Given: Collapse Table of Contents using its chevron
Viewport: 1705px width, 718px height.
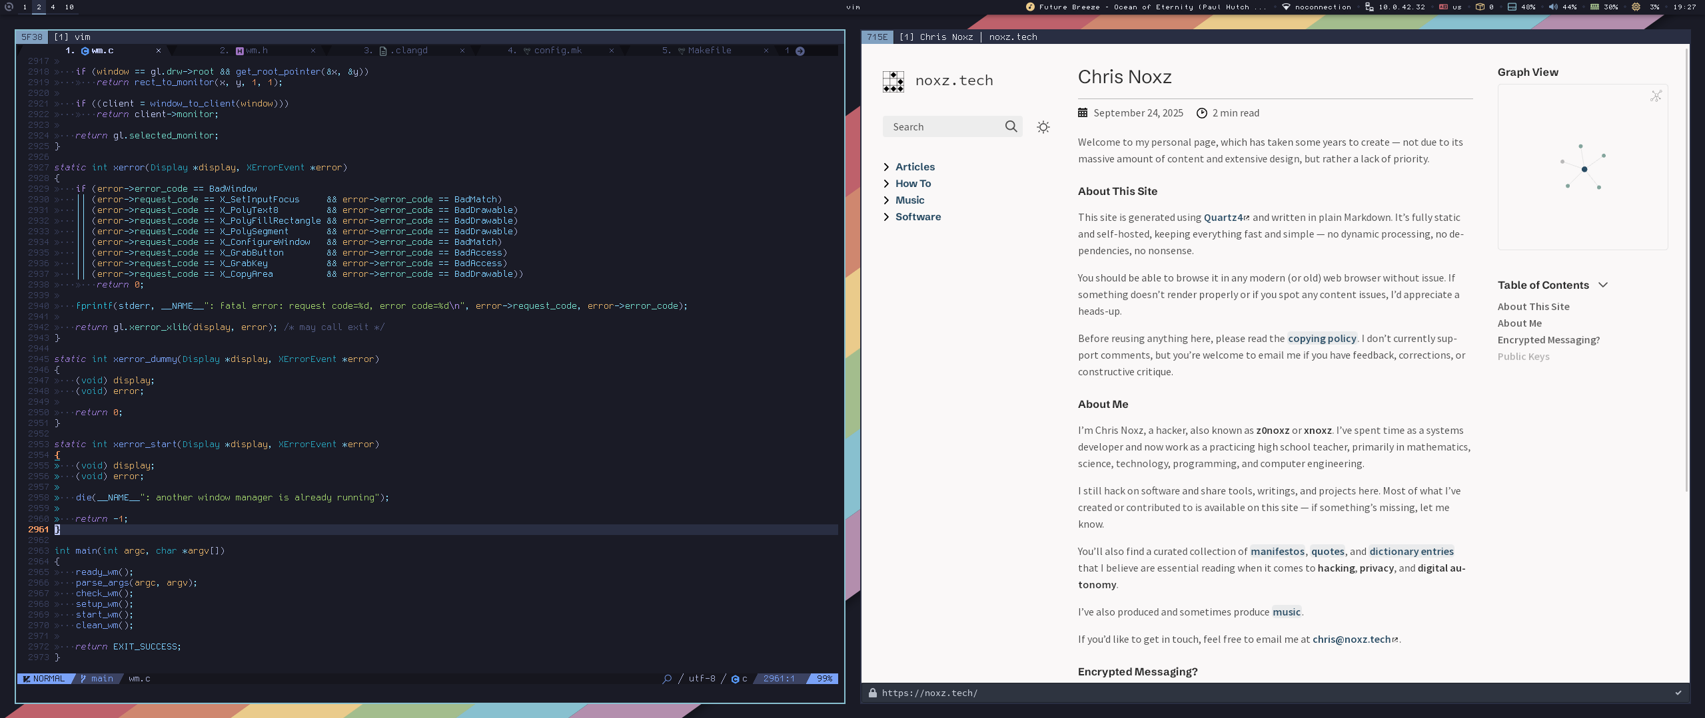Looking at the screenshot, I should coord(1603,285).
